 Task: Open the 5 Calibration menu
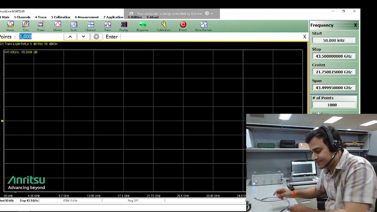[x=61, y=17]
